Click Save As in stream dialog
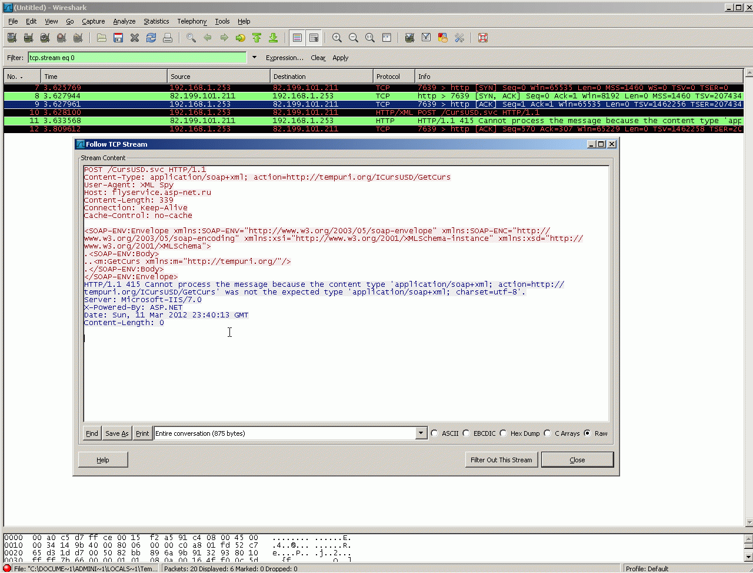This screenshot has width=753, height=573. pyautogui.click(x=116, y=433)
